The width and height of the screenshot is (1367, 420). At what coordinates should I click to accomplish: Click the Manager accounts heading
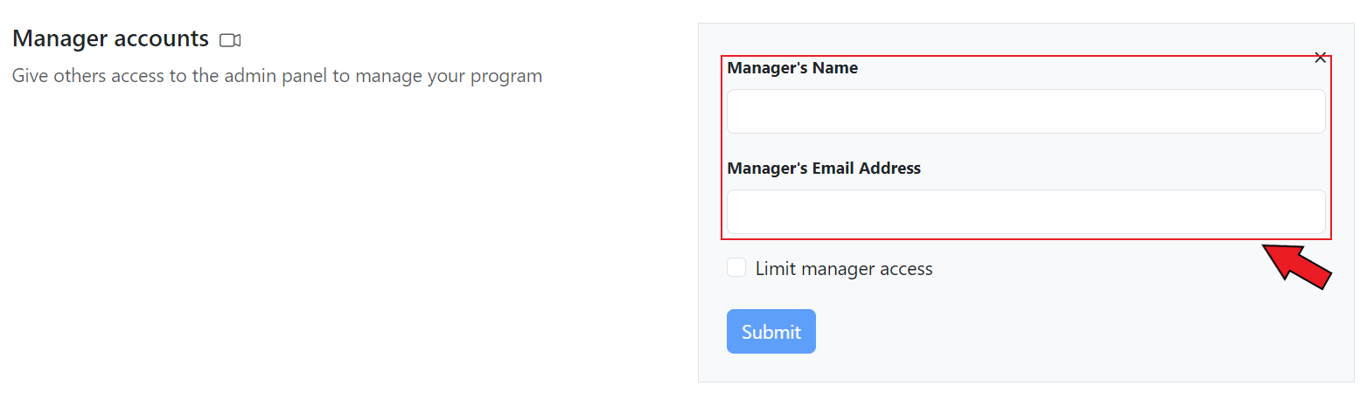coord(110,39)
